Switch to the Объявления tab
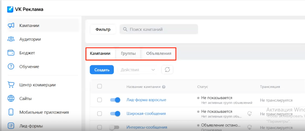 tap(159, 53)
